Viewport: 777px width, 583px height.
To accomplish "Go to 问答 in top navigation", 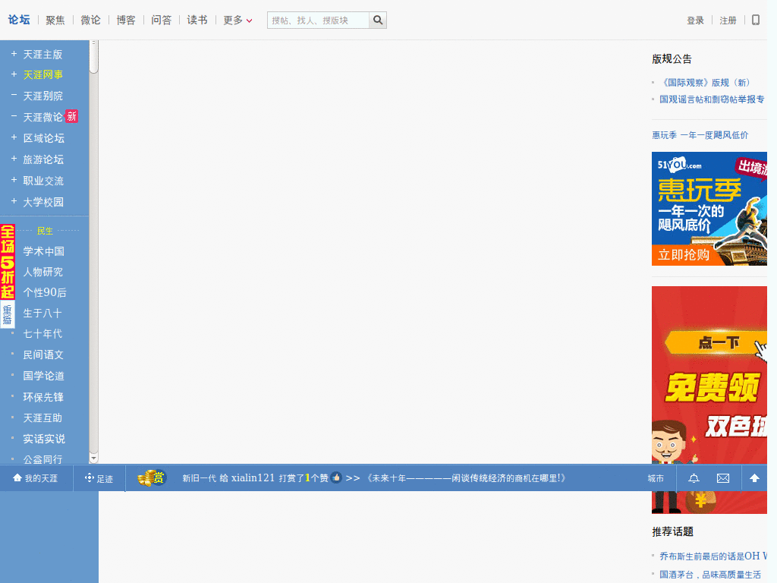I will point(161,20).
